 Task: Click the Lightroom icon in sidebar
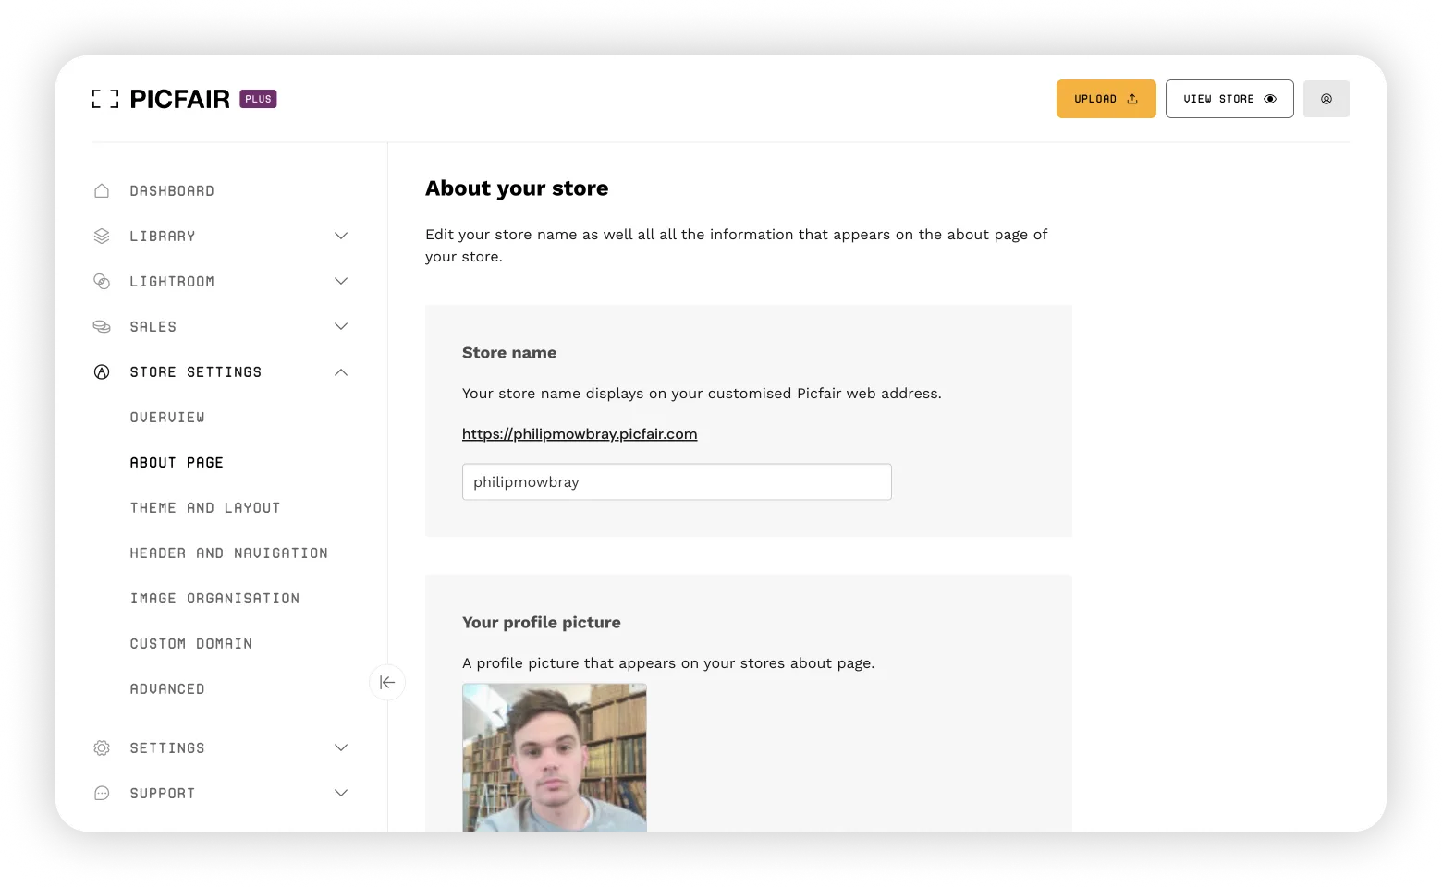click(x=102, y=281)
